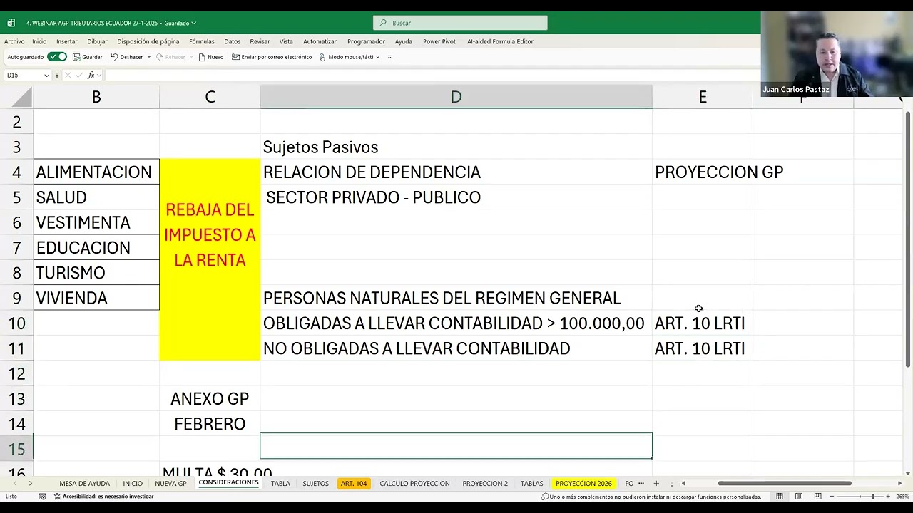The width and height of the screenshot is (913, 513).
Task: Open the saved-status dropdown beside Guardado
Action: 194,23
